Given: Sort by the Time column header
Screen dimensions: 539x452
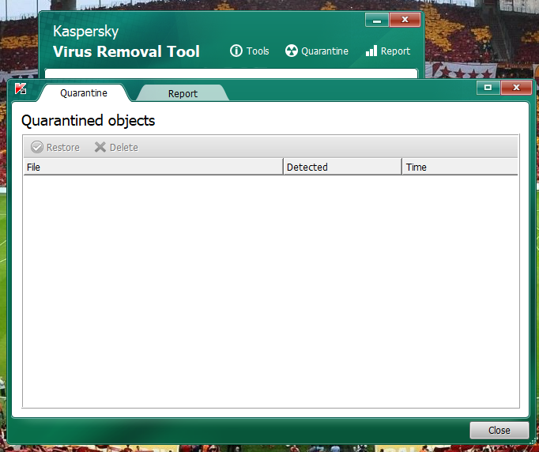Looking at the screenshot, I should point(460,167).
